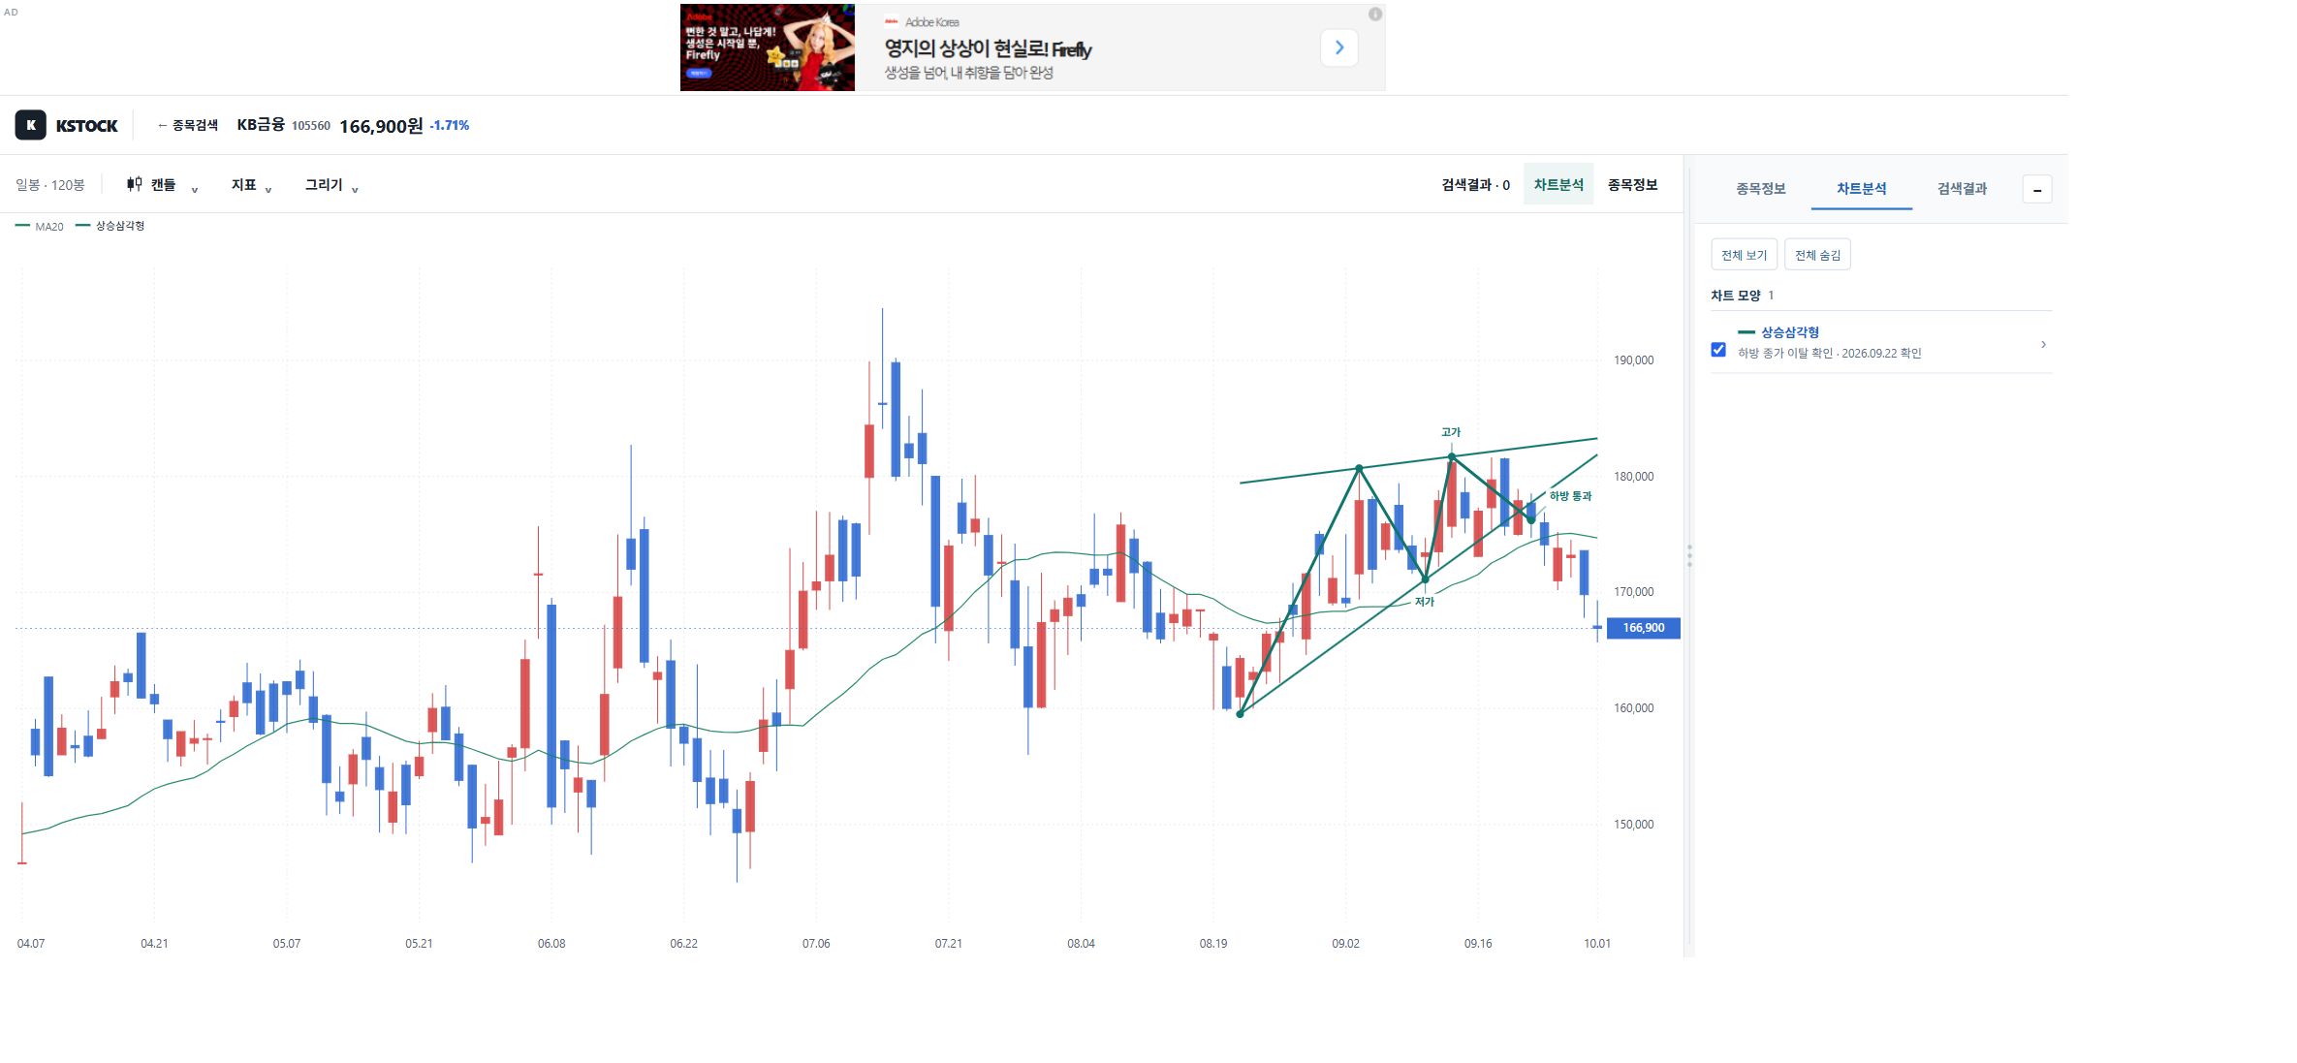Select 검색결과 · 0 in the chart toolbar
2297x1063 pixels.
pos(1475,184)
